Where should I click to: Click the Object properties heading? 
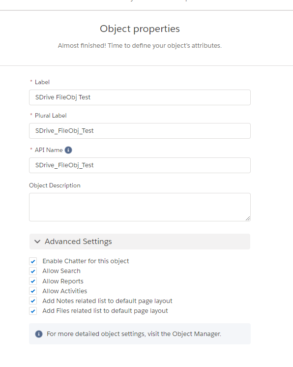(140, 29)
